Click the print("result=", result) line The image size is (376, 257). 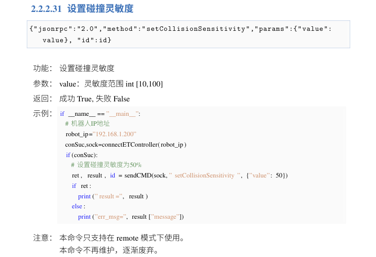113,196
